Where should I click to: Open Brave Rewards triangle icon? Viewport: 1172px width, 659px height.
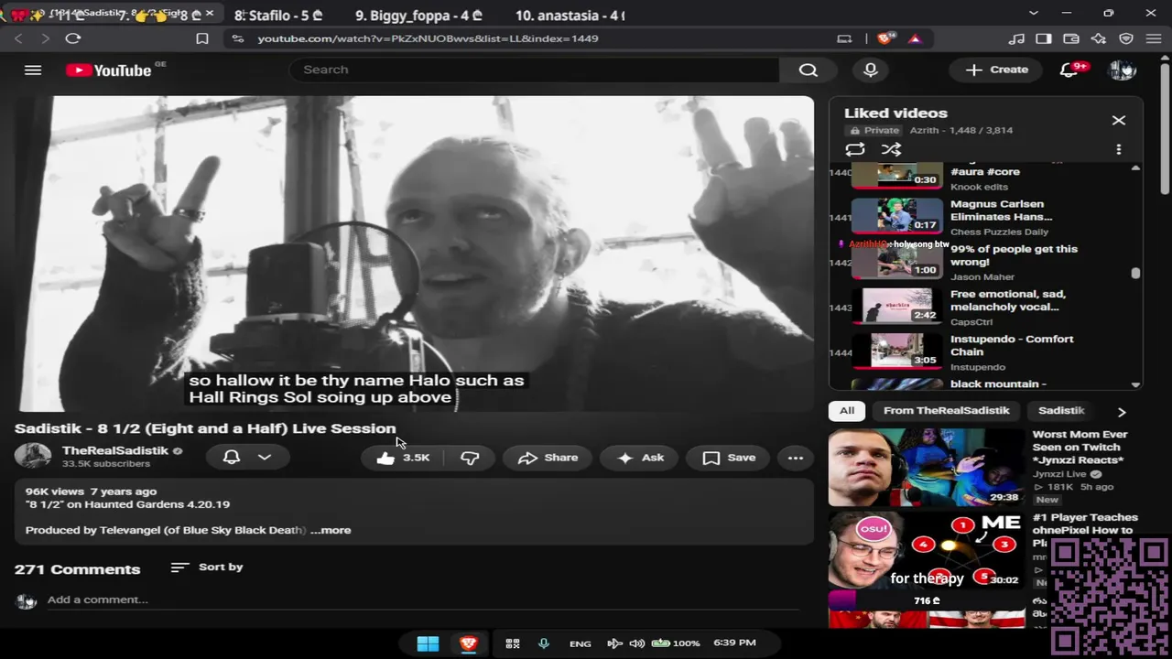point(915,38)
